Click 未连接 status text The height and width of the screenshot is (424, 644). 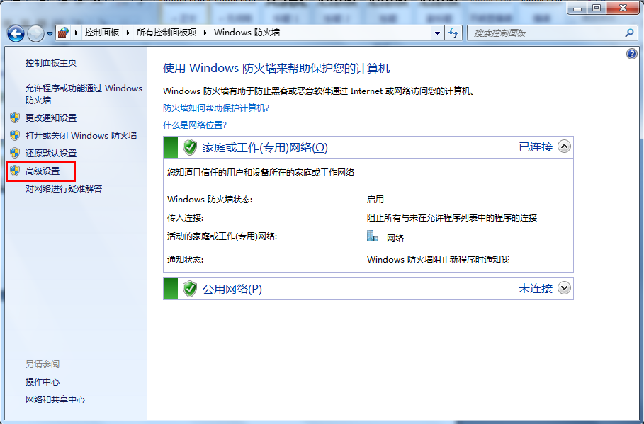536,289
